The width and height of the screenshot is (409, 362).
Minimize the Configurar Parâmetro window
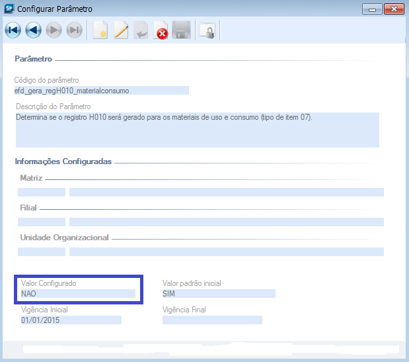[372, 9]
